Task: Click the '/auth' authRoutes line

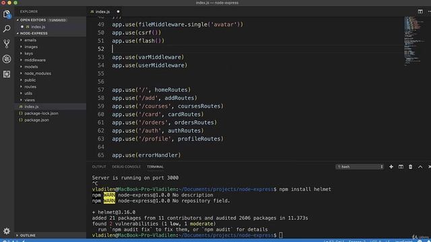Action: (x=158, y=130)
